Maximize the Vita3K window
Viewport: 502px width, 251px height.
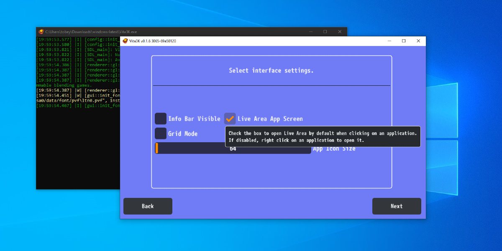point(403,41)
